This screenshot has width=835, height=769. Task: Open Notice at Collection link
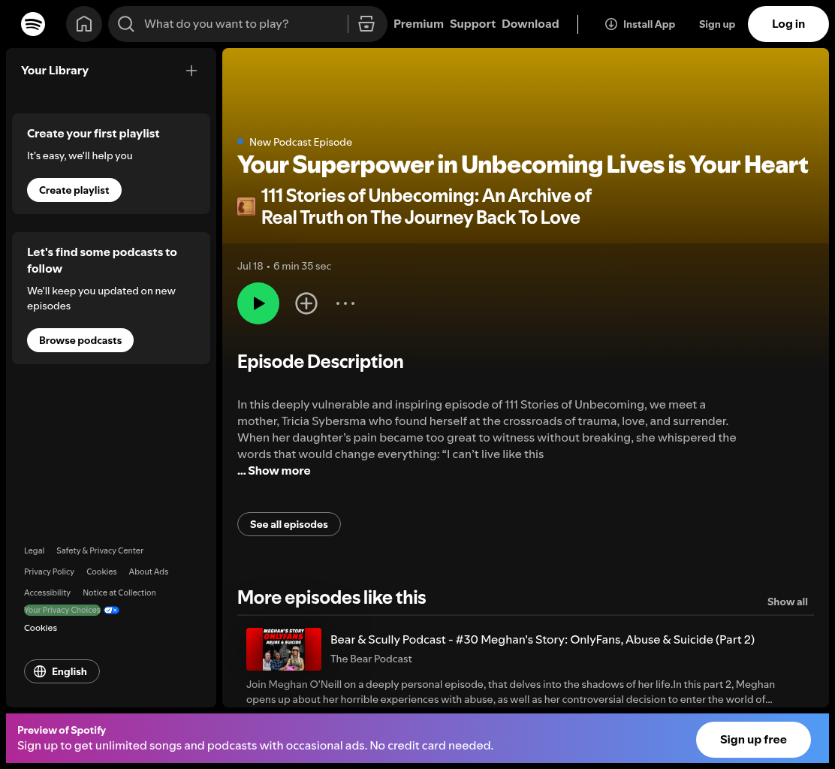[119, 593]
